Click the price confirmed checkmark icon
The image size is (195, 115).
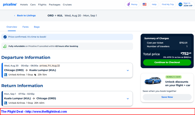tap(5, 37)
